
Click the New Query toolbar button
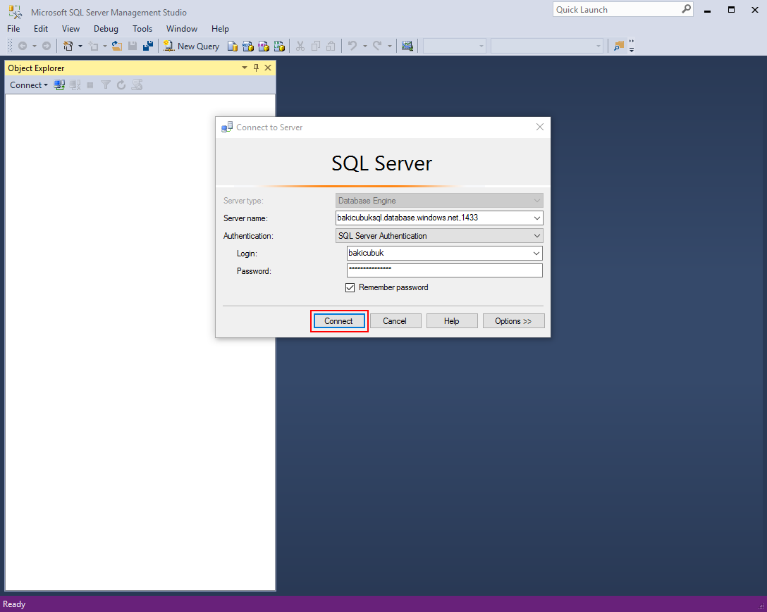(191, 46)
